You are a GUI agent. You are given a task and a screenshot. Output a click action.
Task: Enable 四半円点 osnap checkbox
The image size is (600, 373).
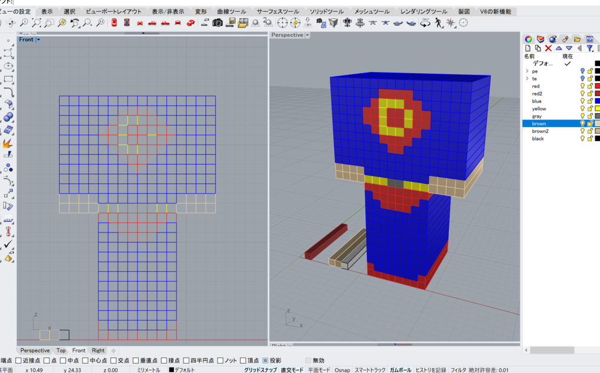tap(186, 360)
